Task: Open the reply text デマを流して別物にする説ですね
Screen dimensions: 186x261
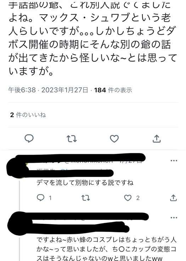Action: pos(85,183)
